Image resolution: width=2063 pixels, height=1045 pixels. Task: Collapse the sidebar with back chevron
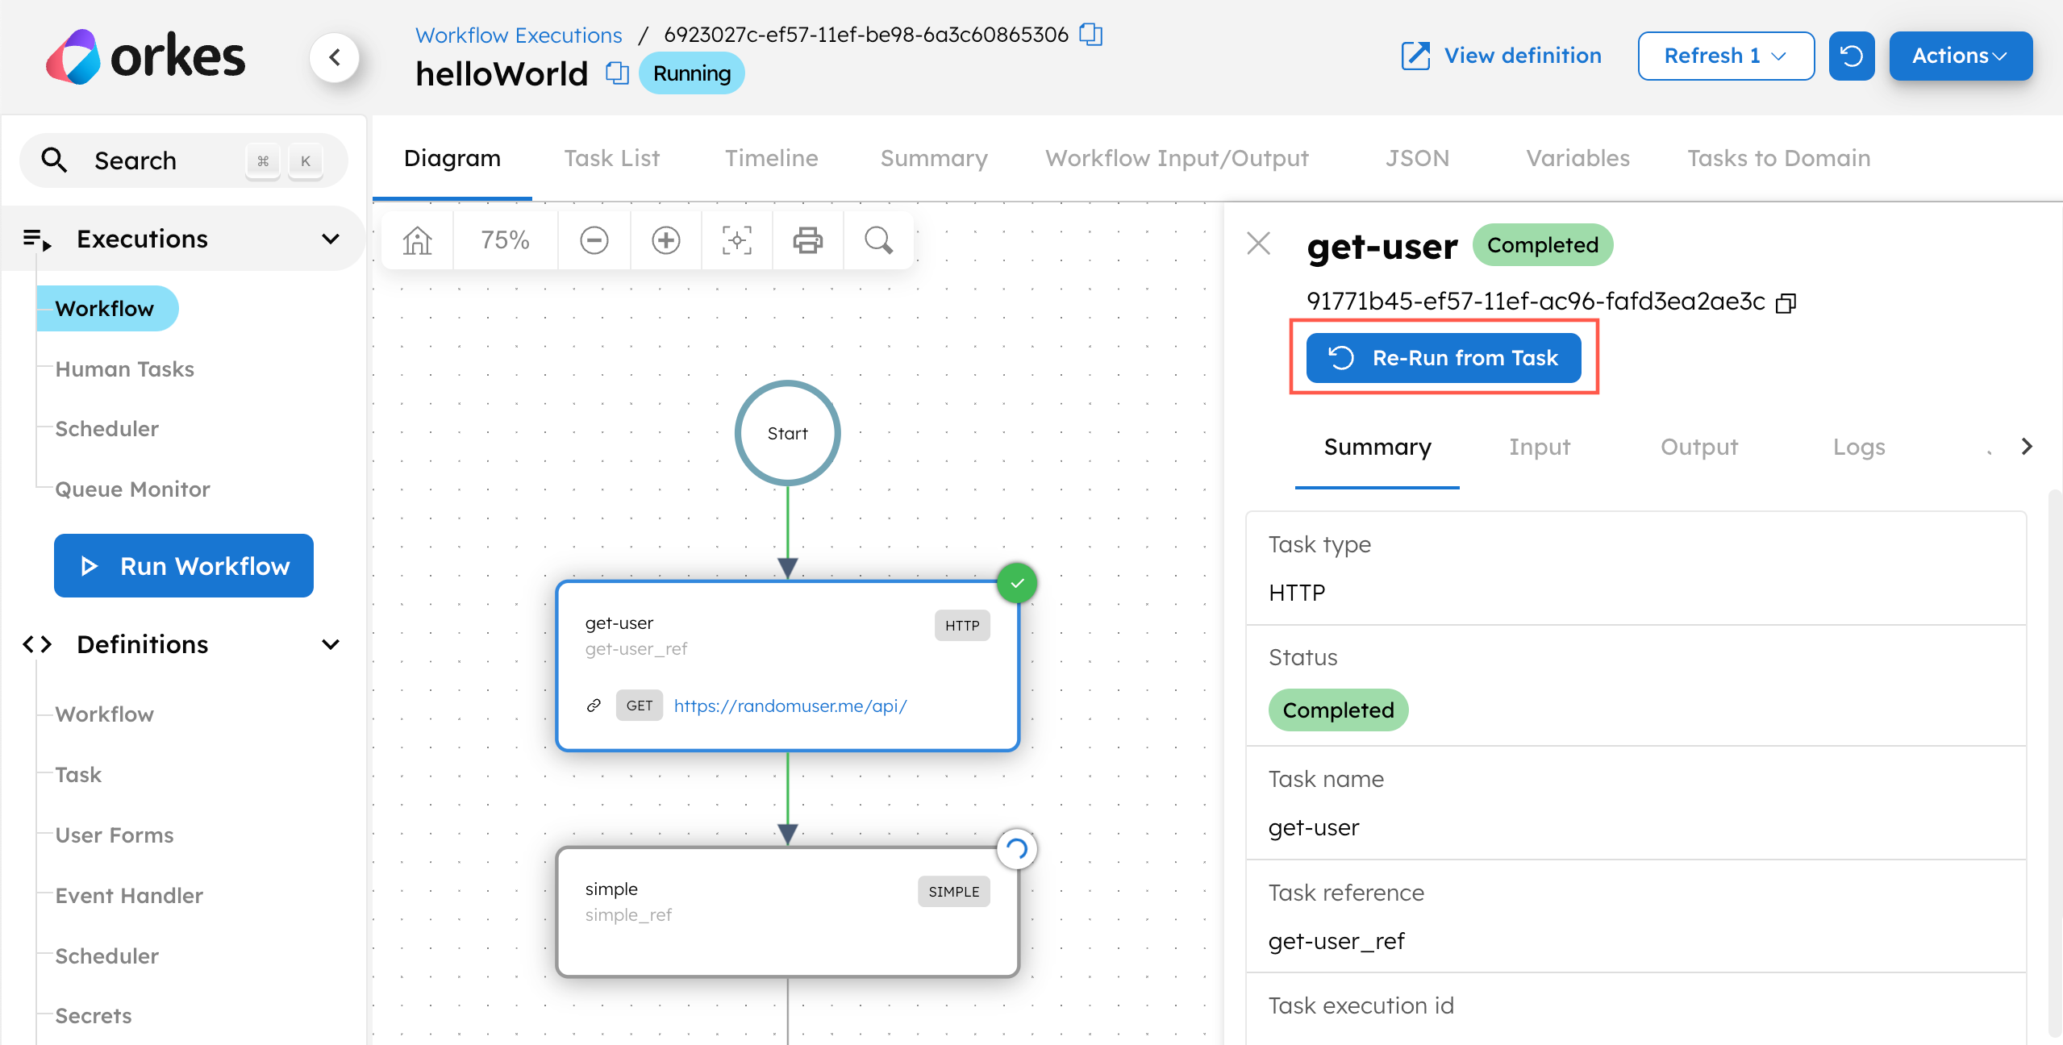[x=334, y=57]
